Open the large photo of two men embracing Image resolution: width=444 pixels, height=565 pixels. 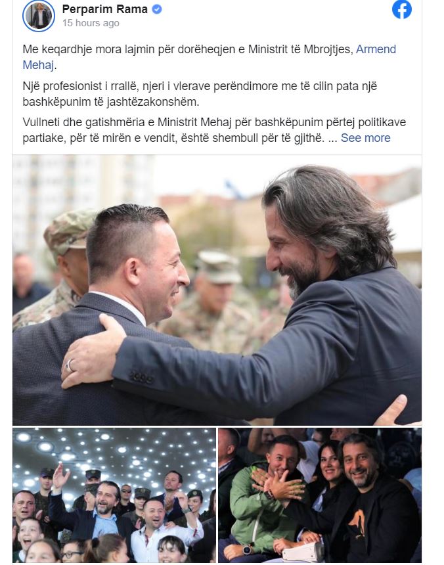tap(217, 290)
